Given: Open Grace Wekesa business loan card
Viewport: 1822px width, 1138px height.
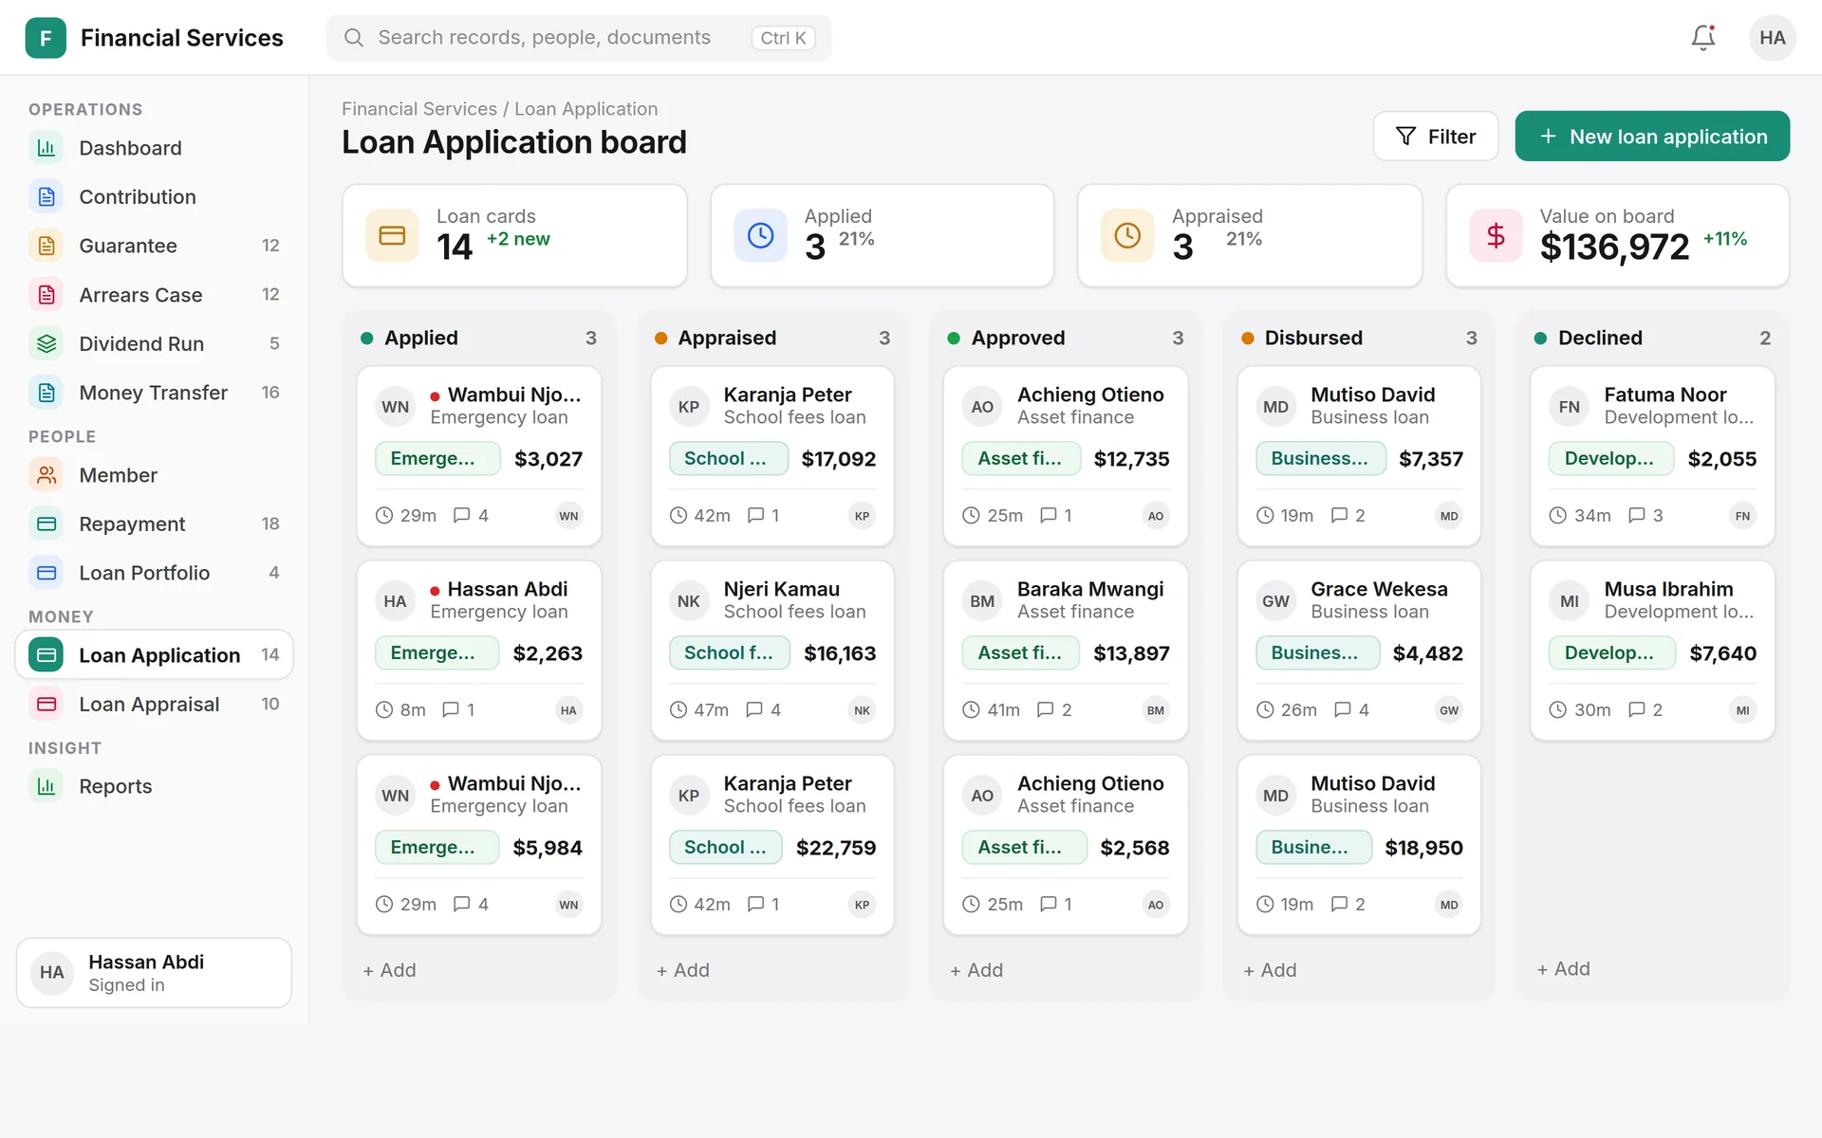Looking at the screenshot, I should [x=1359, y=651].
